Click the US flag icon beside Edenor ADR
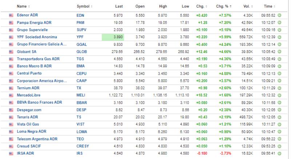The width and height of the screenshot is (291, 159). 11,15
